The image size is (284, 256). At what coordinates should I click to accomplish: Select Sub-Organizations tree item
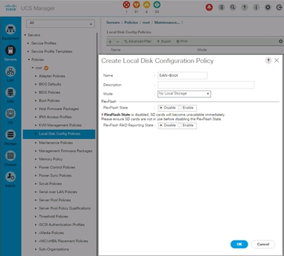point(54,249)
